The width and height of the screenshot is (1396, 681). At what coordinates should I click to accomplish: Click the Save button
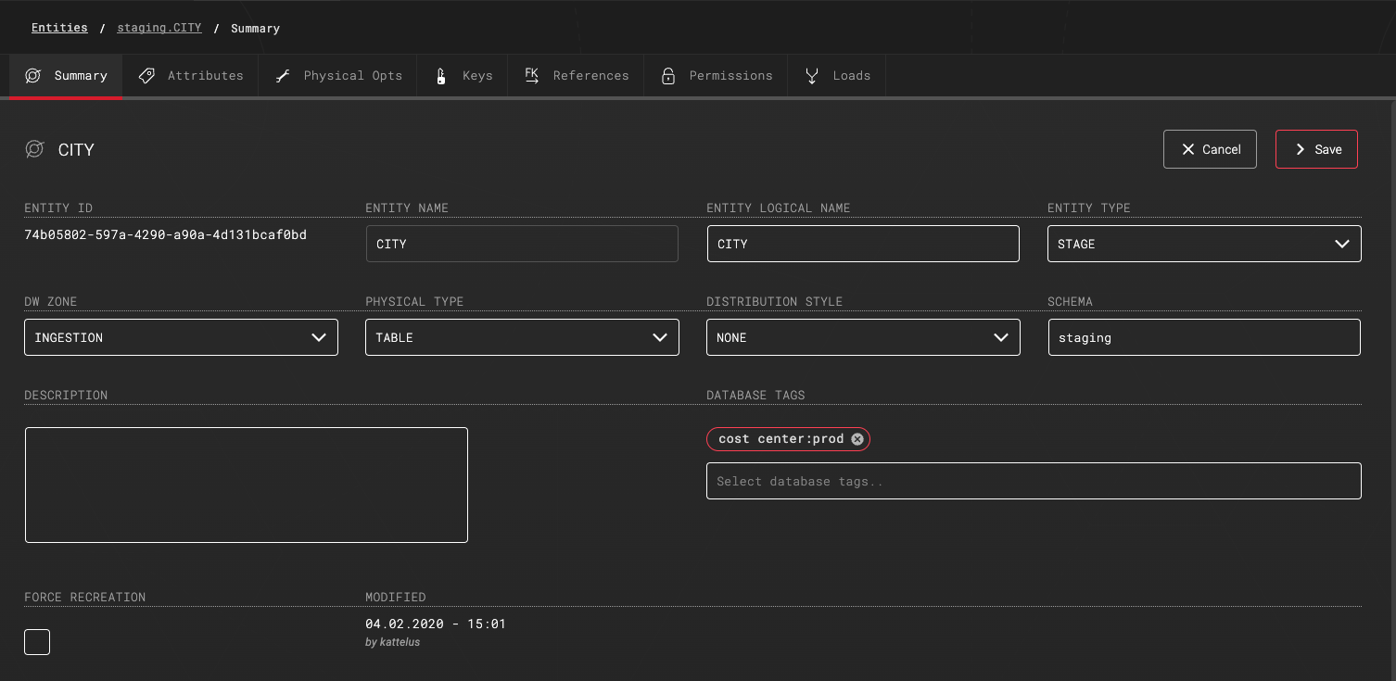(1316, 148)
